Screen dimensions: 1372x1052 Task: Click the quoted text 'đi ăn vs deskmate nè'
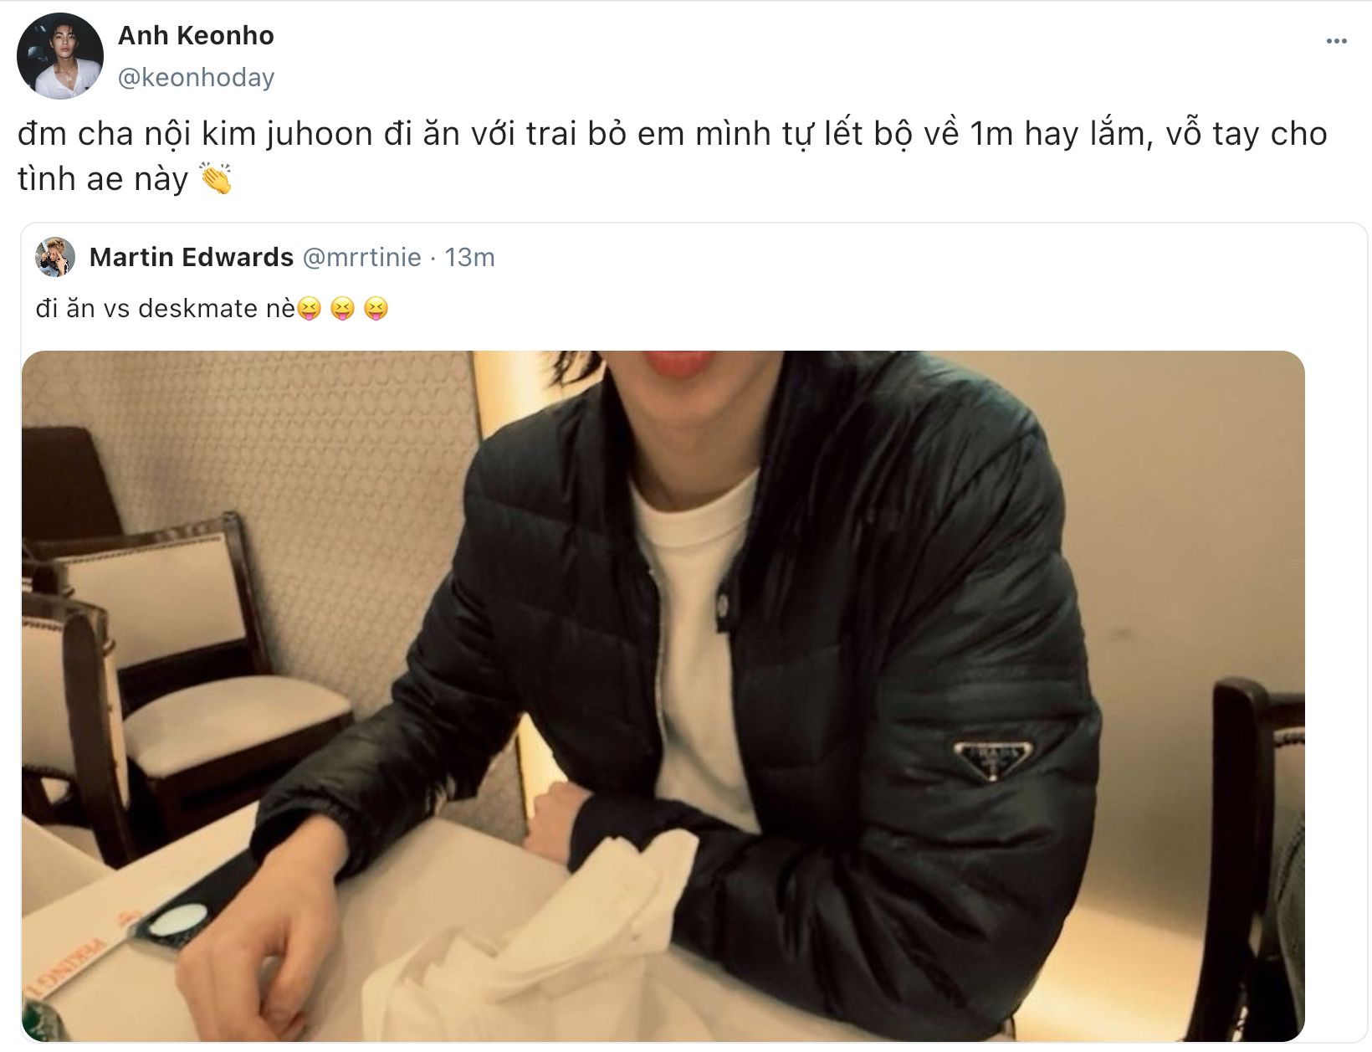pyautogui.click(x=166, y=309)
